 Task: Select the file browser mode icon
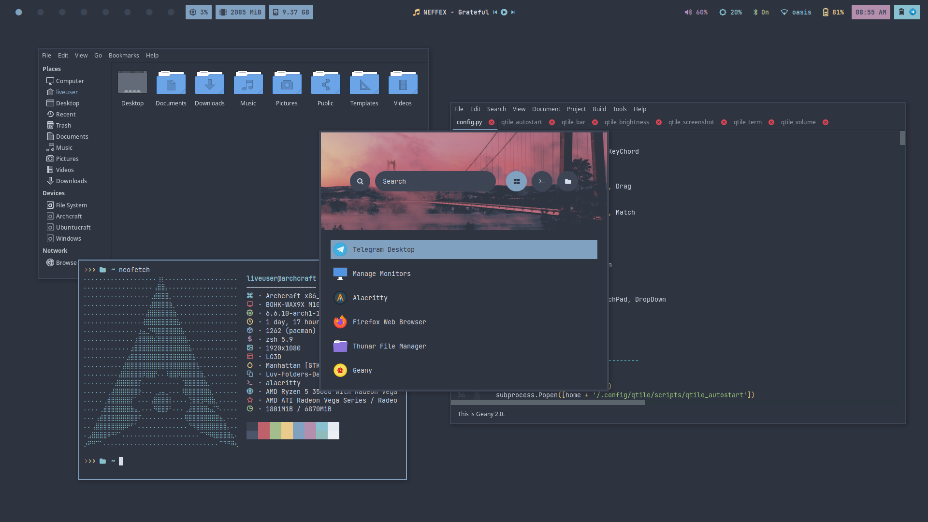coord(568,181)
